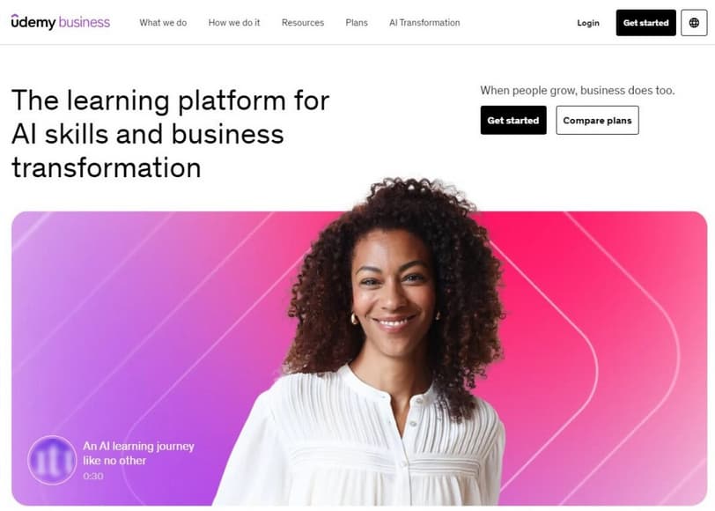Click the 0:30 video duration label
715x511 pixels.
[x=93, y=477]
